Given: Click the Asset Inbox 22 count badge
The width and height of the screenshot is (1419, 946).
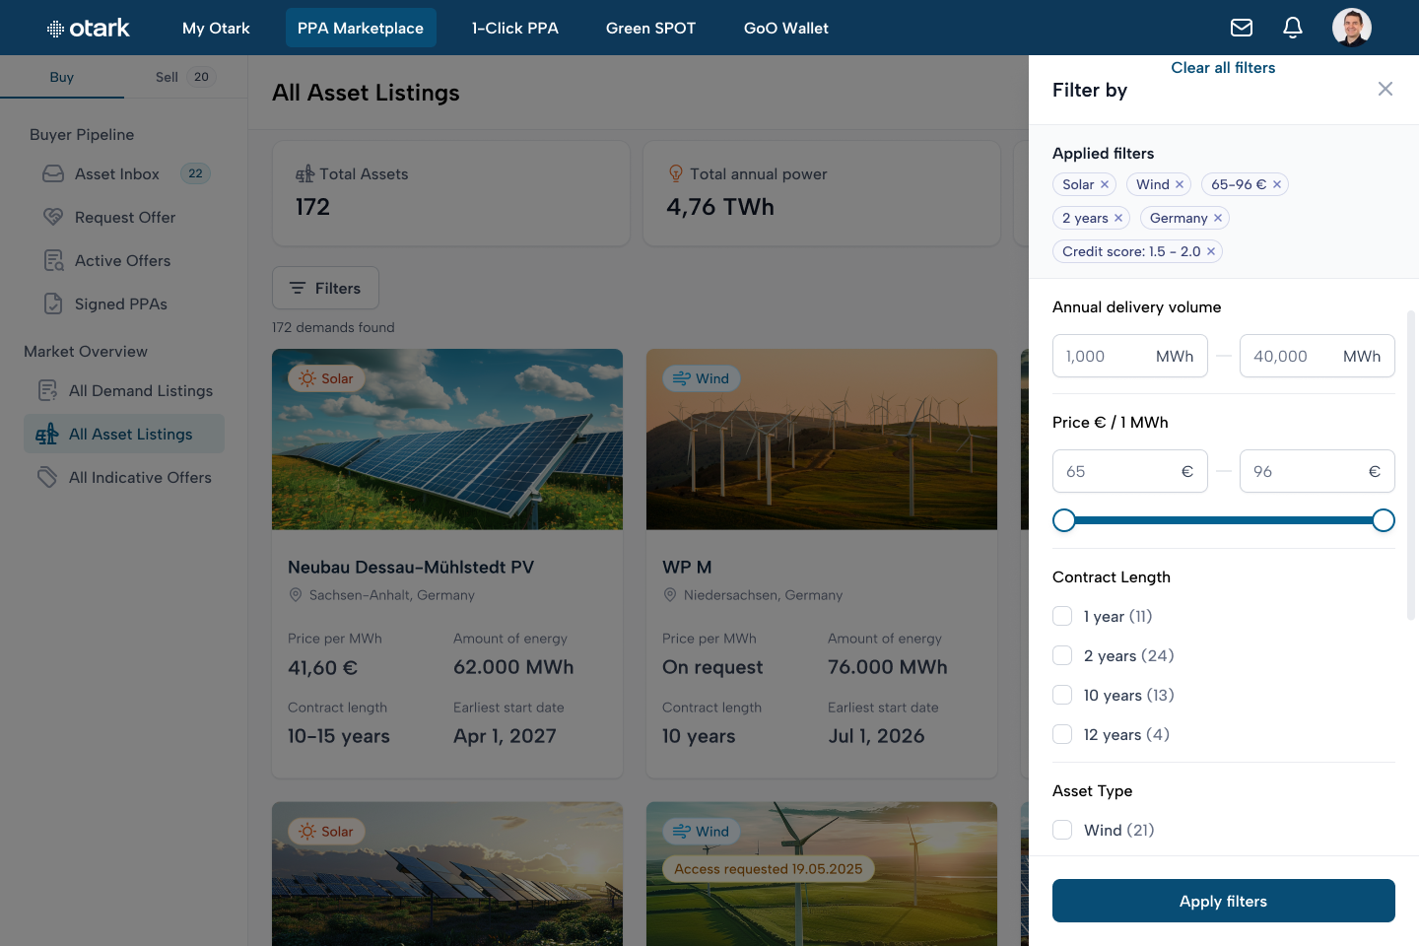Looking at the screenshot, I should click(195, 173).
